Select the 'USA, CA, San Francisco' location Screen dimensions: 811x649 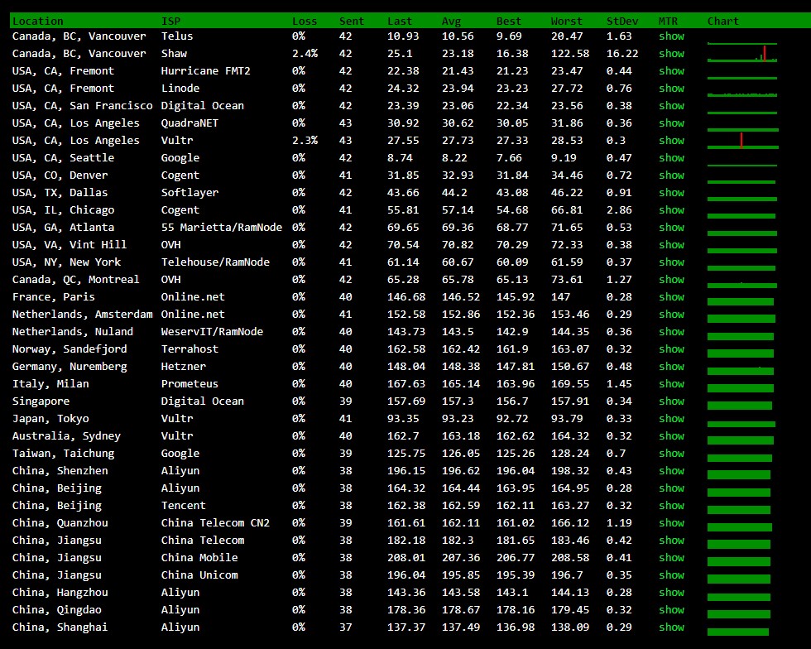click(x=82, y=106)
